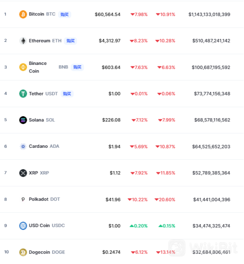
Task: Click the 购买 buy button next to BNB
Action: [77, 67]
